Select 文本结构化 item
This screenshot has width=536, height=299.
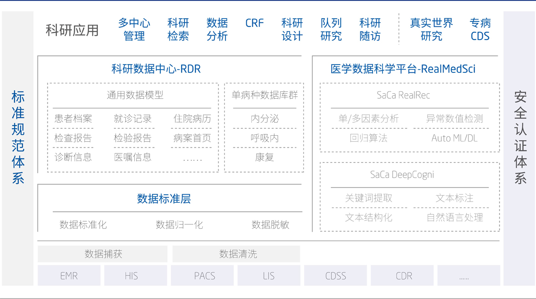[368, 218]
